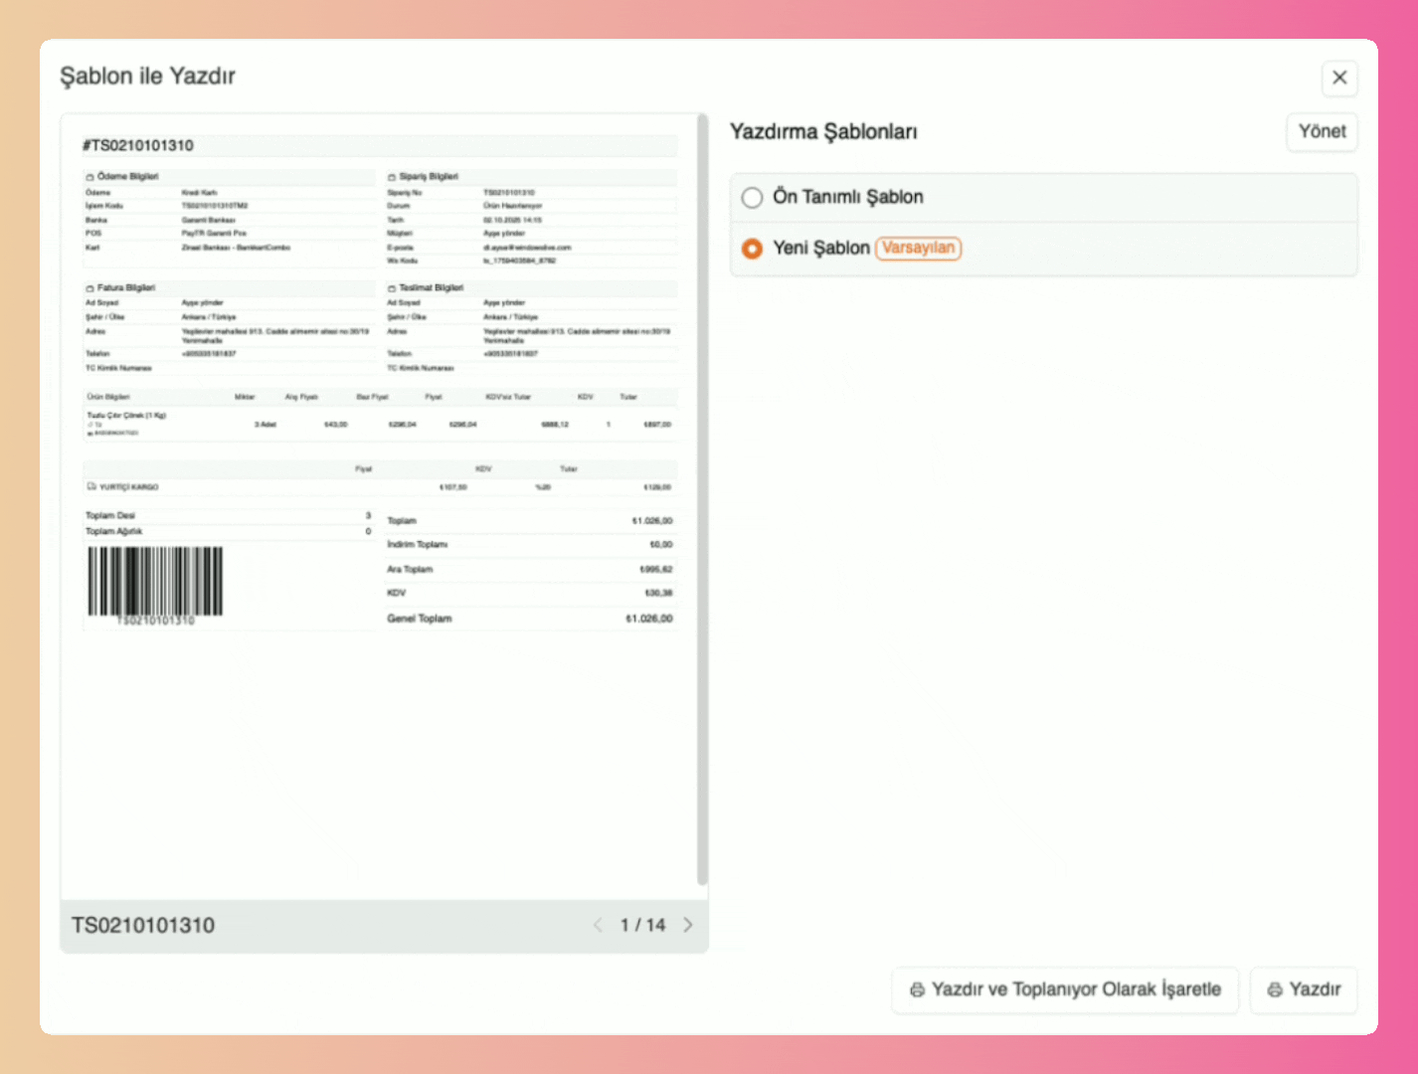Select the Ön Tanımlı Şablon option
Viewport: 1418px width, 1074px height.
[752, 198]
